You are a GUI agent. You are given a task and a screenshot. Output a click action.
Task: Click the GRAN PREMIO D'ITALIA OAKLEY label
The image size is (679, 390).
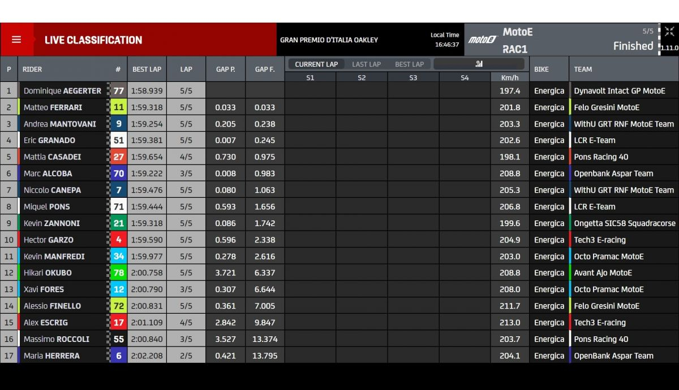[329, 40]
